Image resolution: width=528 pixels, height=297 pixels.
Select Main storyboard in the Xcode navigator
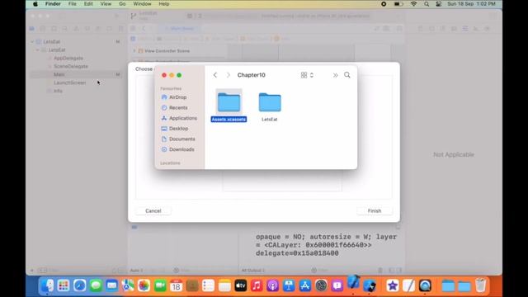(59, 74)
